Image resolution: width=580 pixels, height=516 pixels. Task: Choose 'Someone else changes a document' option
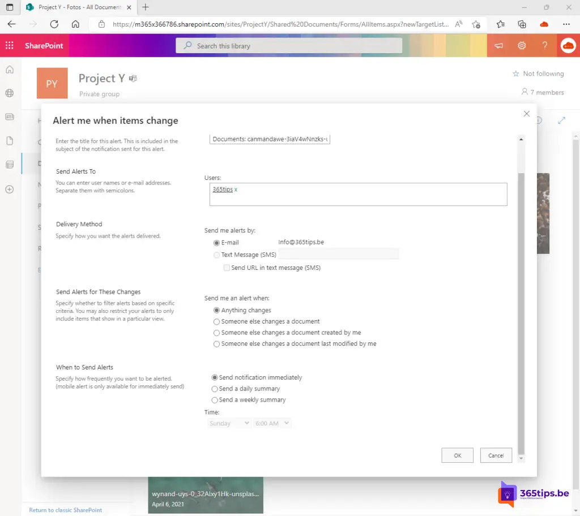click(x=216, y=321)
